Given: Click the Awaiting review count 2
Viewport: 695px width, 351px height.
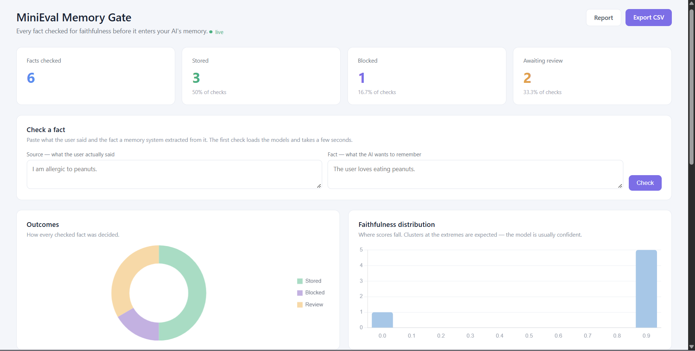Looking at the screenshot, I should [527, 78].
